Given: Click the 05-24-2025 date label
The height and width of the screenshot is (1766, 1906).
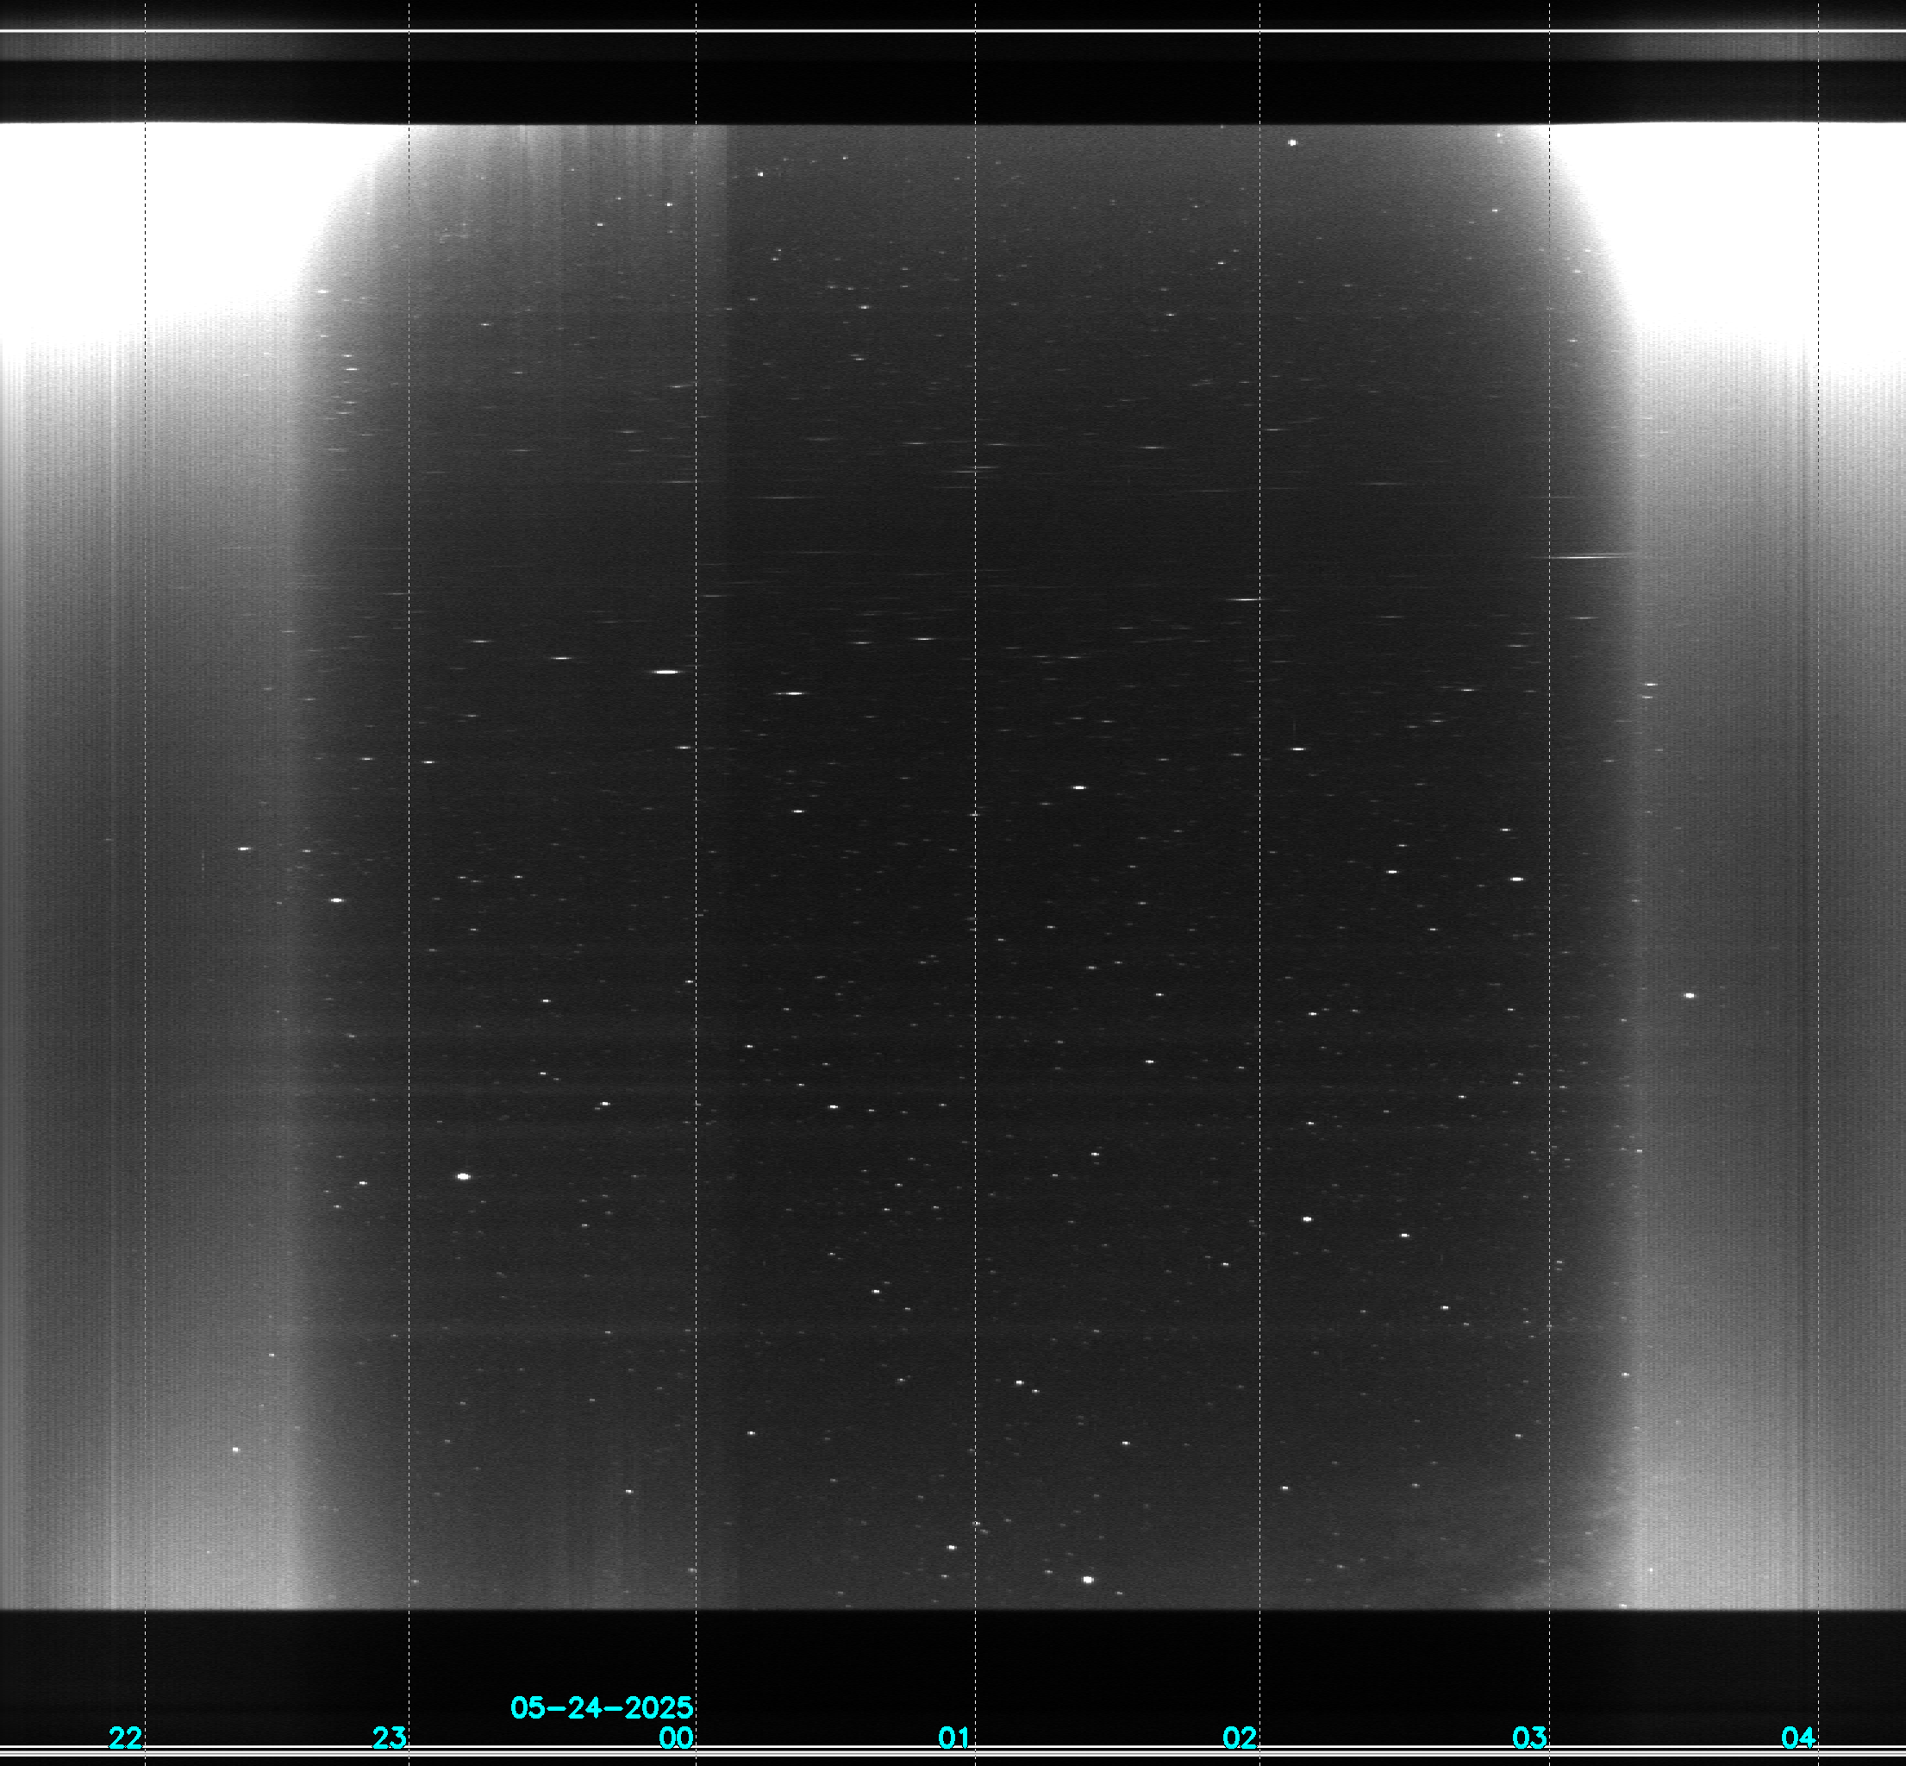Looking at the screenshot, I should [x=602, y=1707].
